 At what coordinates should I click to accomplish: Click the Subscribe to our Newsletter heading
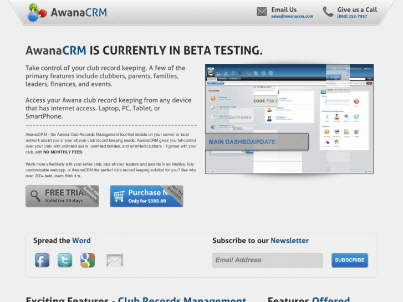[x=261, y=240]
